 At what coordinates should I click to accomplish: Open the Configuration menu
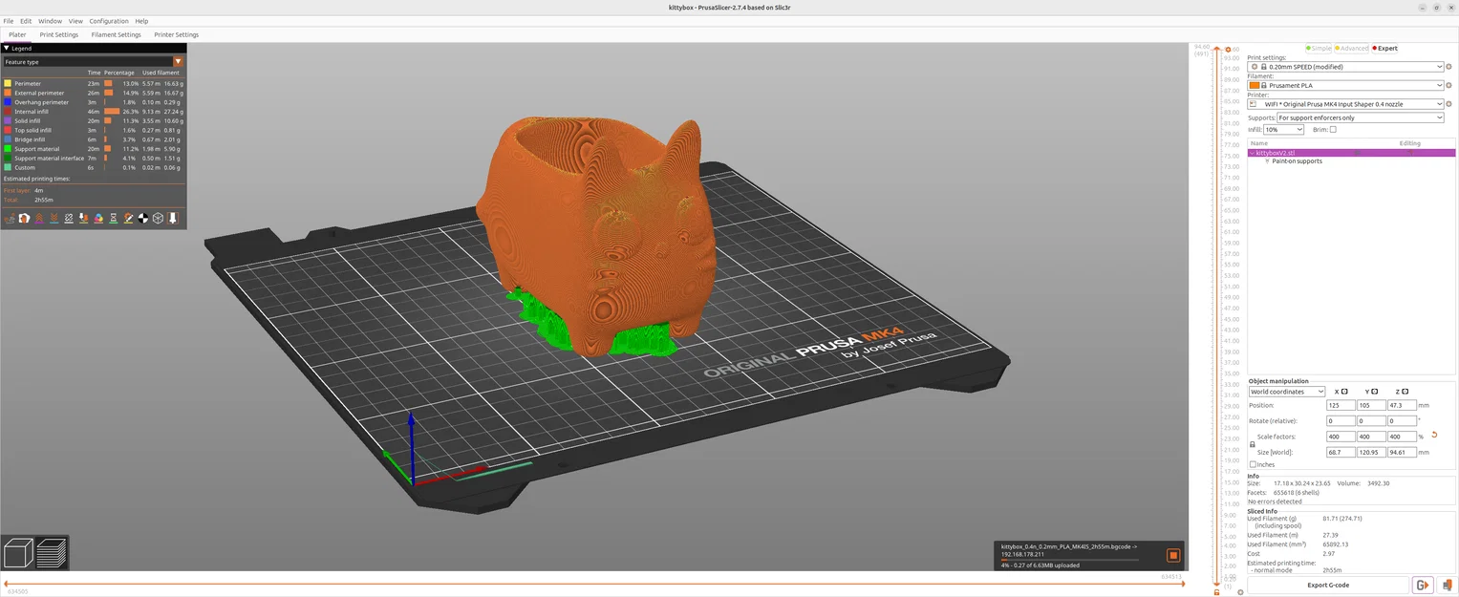pos(109,21)
